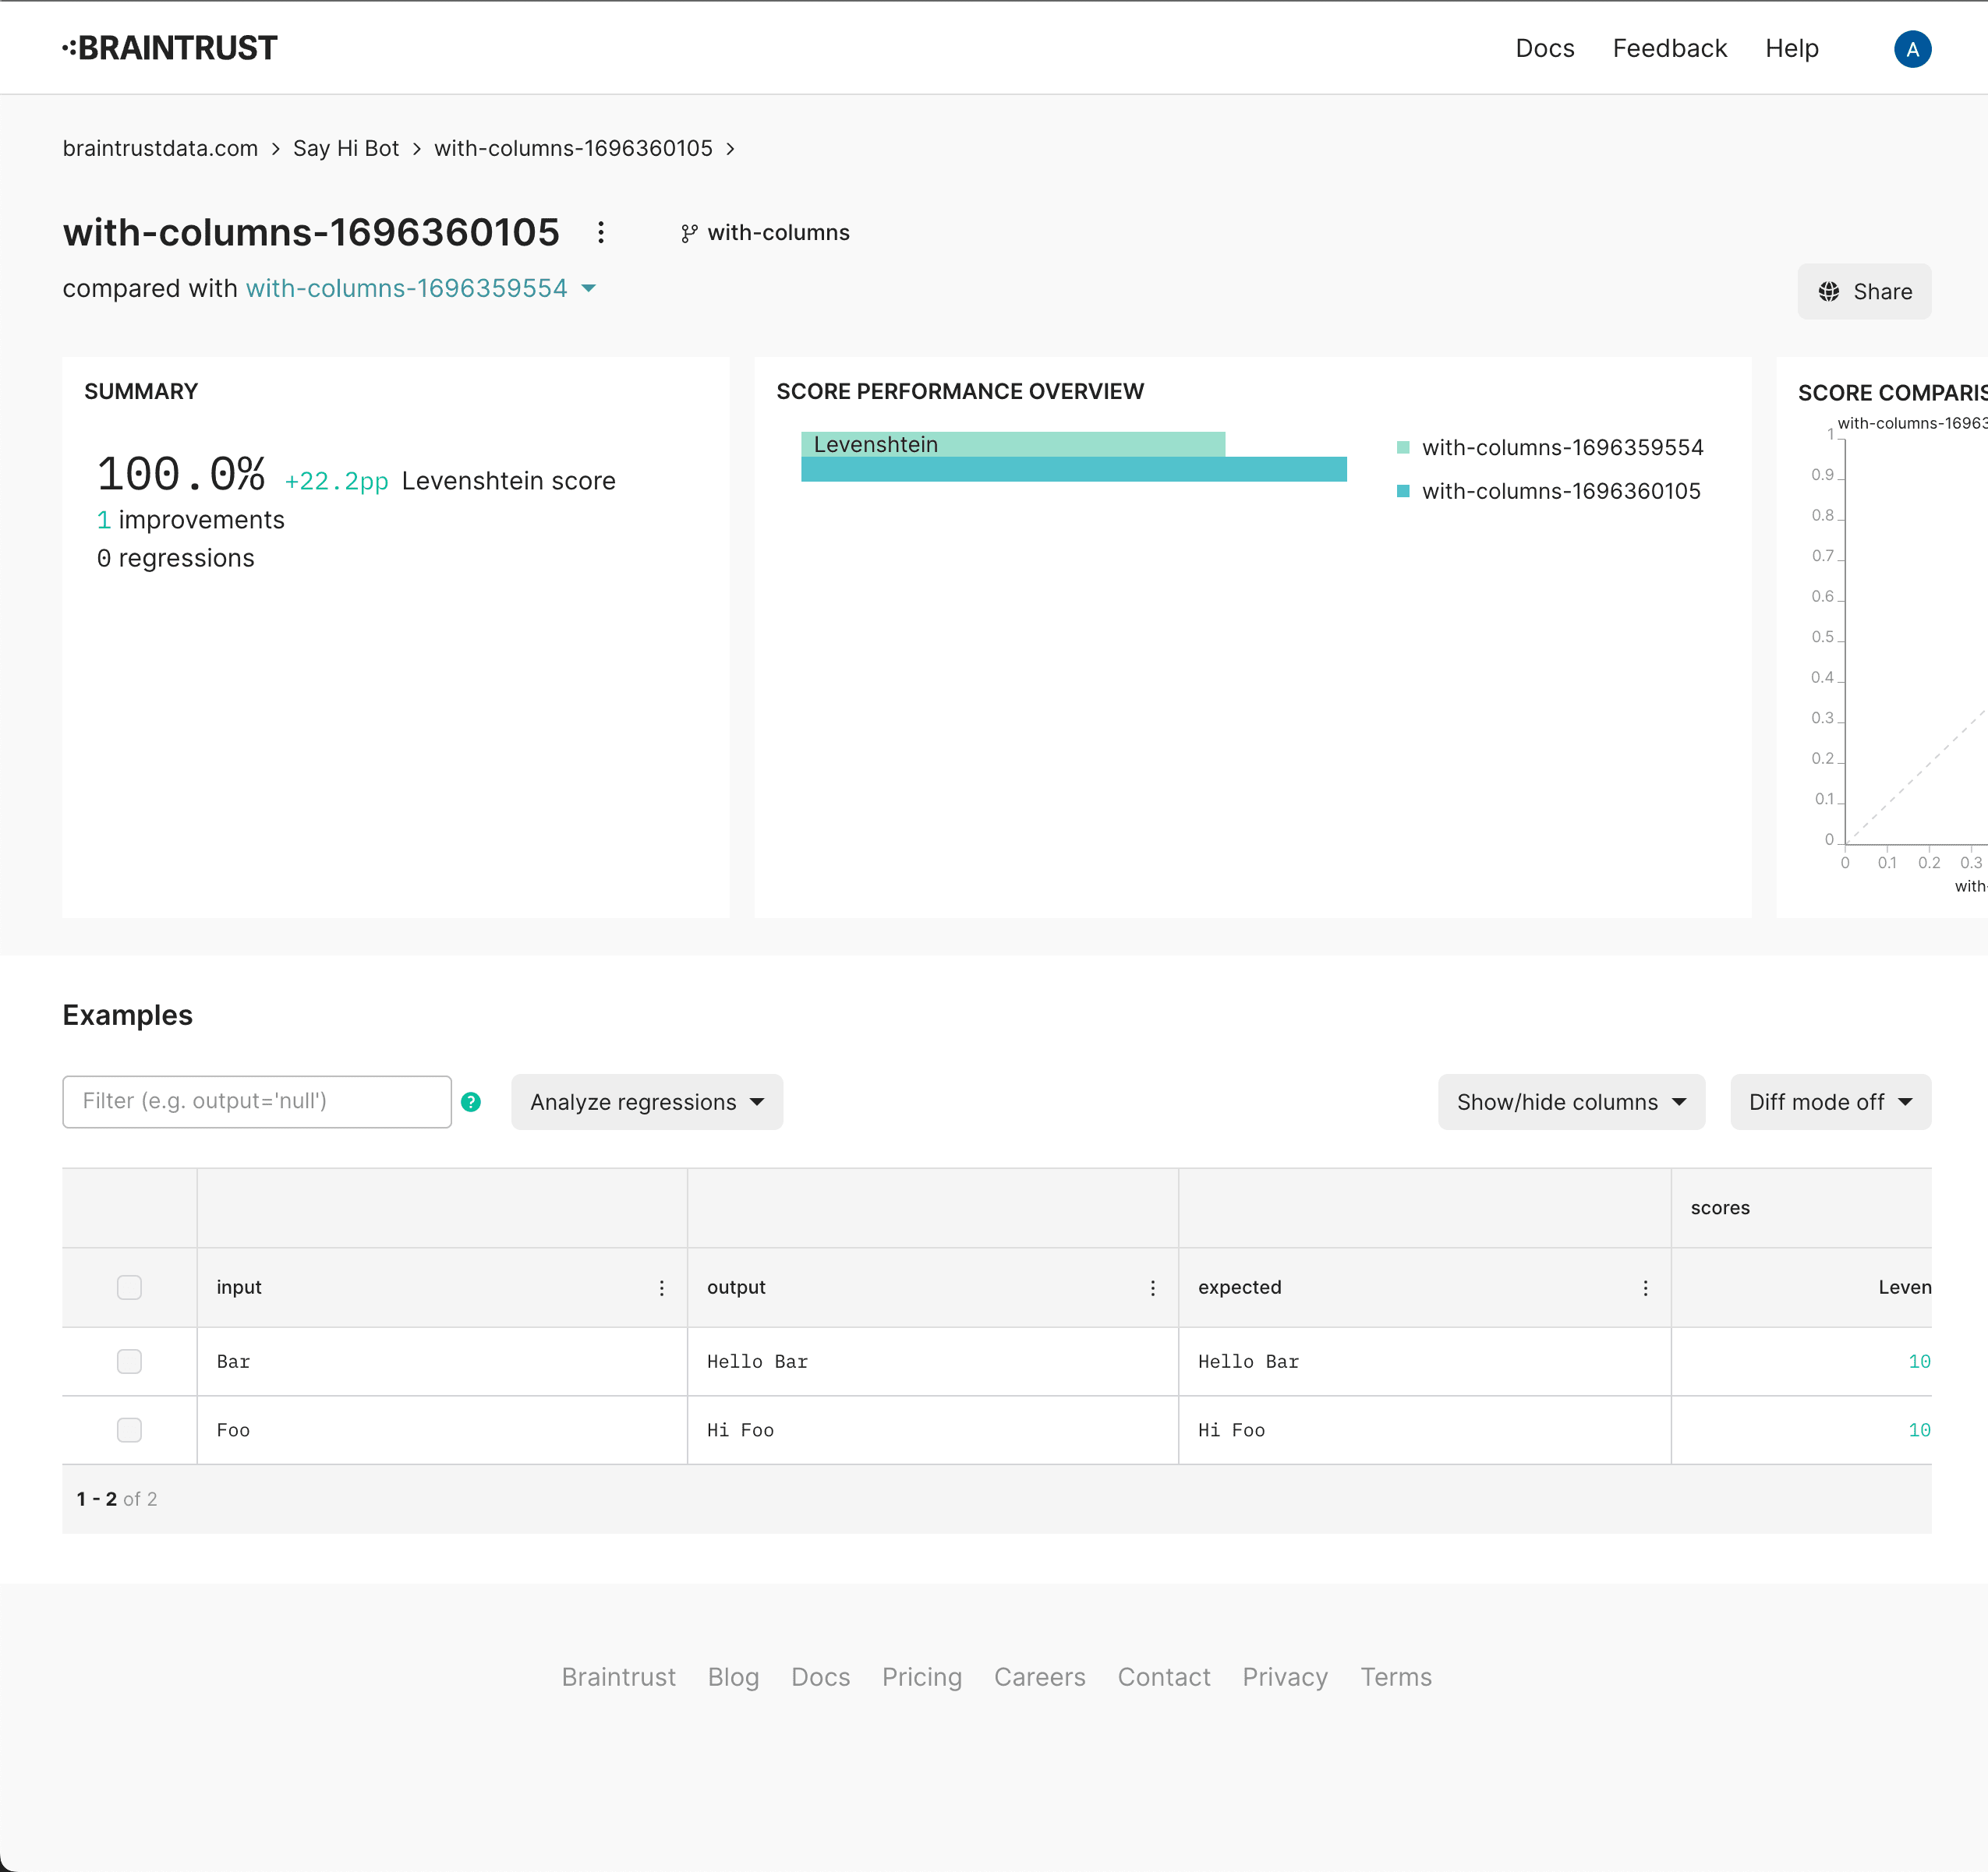Open input column options menu

click(x=661, y=1287)
